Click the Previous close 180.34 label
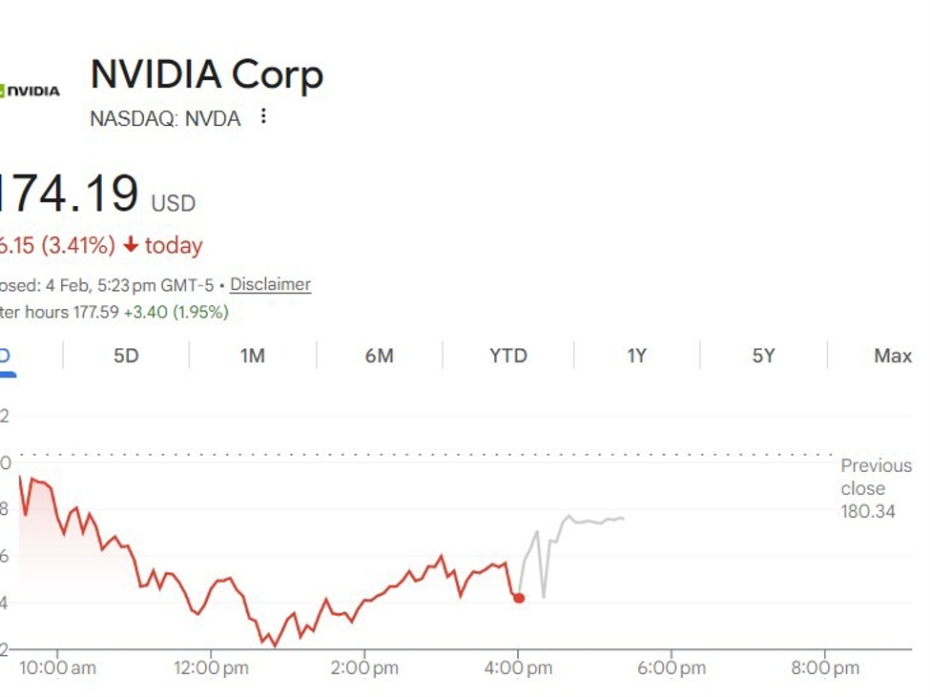Image resolution: width=930 pixels, height=697 pixels. [875, 488]
